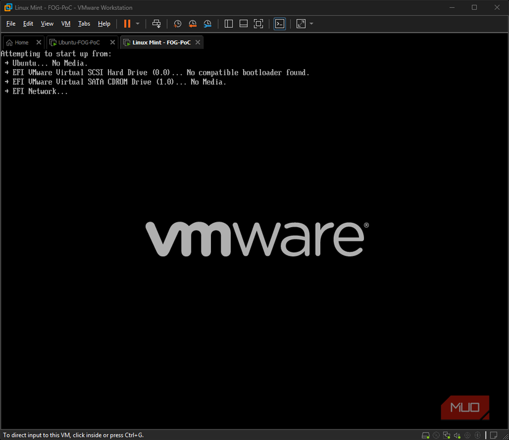Click the stretch guest display icon
The width and height of the screenshot is (509, 440).
tap(301, 23)
